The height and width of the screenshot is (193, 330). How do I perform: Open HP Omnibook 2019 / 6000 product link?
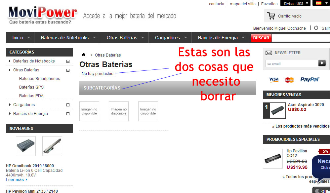(x=30, y=166)
